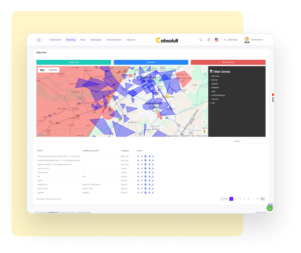301x253 pixels.
Task: Expand the Islamabad account dropdown
Action: [258, 40]
